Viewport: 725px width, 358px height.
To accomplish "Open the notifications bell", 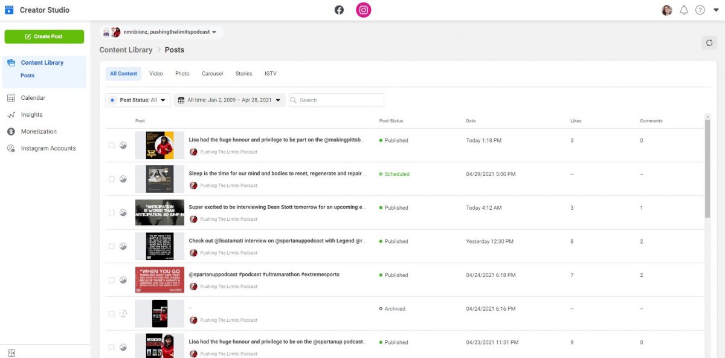I will (684, 10).
